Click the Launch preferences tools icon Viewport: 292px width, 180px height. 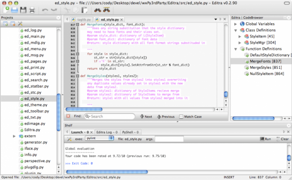pos(69,139)
